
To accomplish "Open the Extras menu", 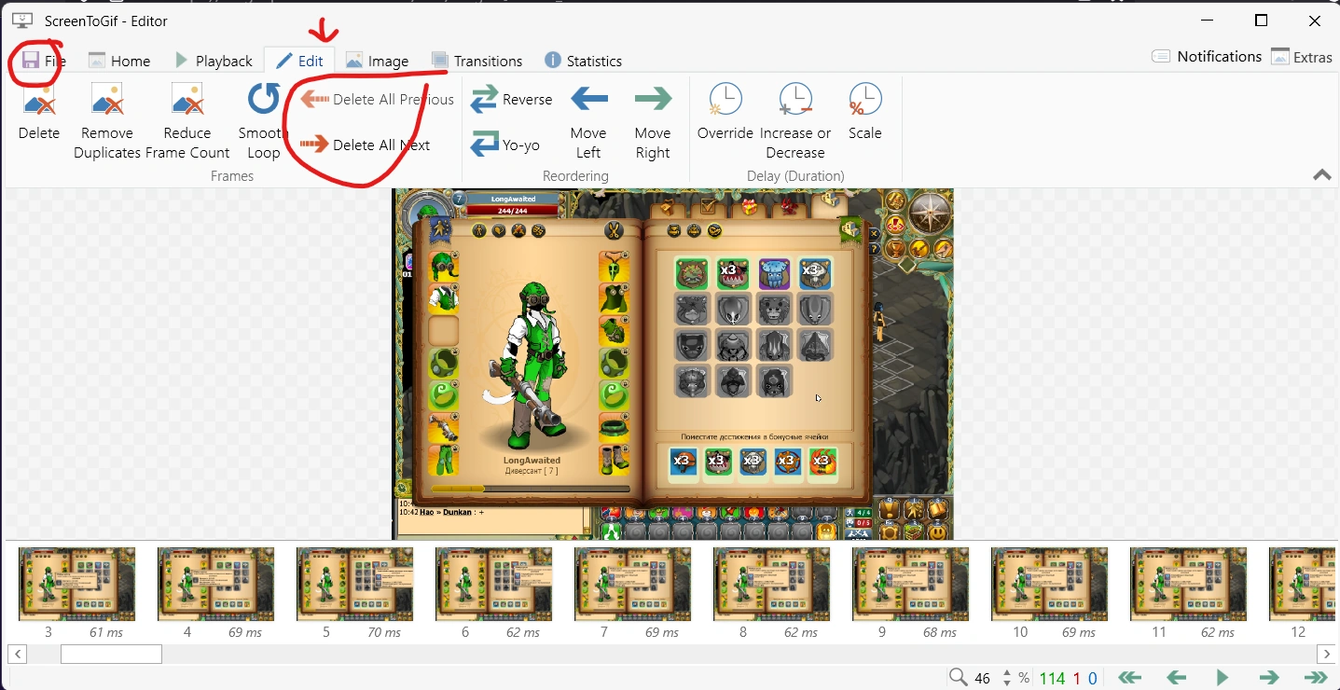I will click(1302, 57).
